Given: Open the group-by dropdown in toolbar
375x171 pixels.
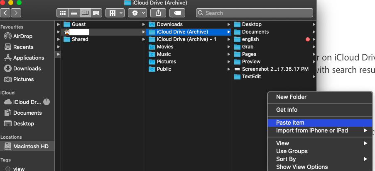Looking at the screenshot, I should (x=115, y=13).
